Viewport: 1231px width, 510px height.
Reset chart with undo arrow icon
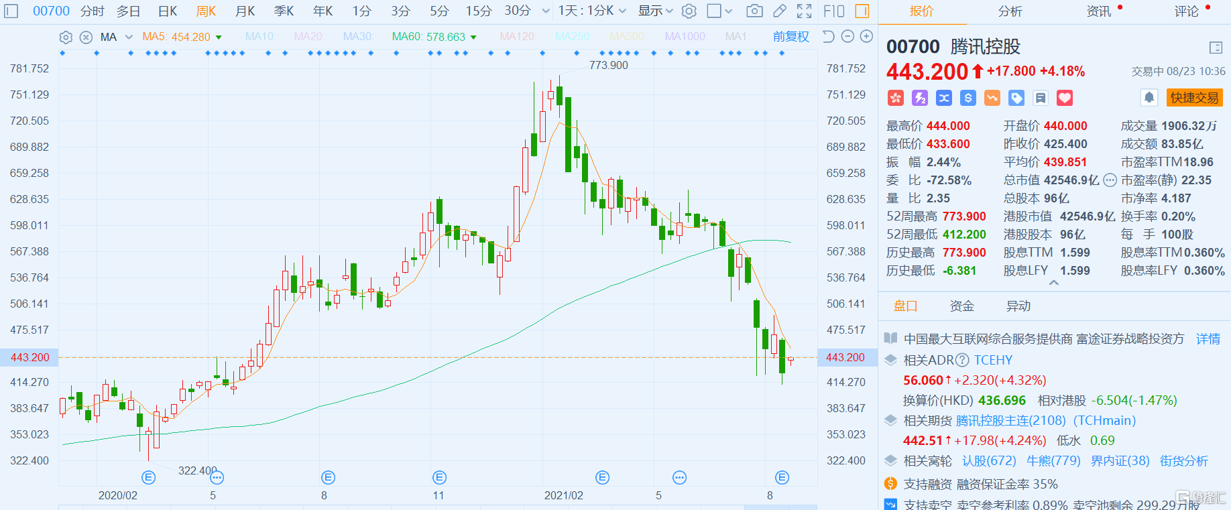(829, 36)
